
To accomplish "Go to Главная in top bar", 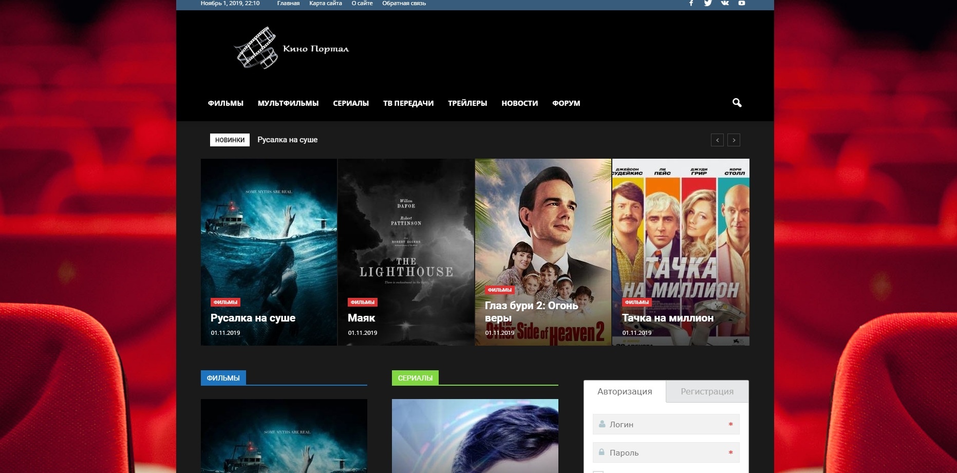I will (x=288, y=3).
